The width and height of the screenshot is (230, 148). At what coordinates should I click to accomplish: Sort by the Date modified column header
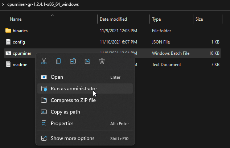[x=113, y=19]
